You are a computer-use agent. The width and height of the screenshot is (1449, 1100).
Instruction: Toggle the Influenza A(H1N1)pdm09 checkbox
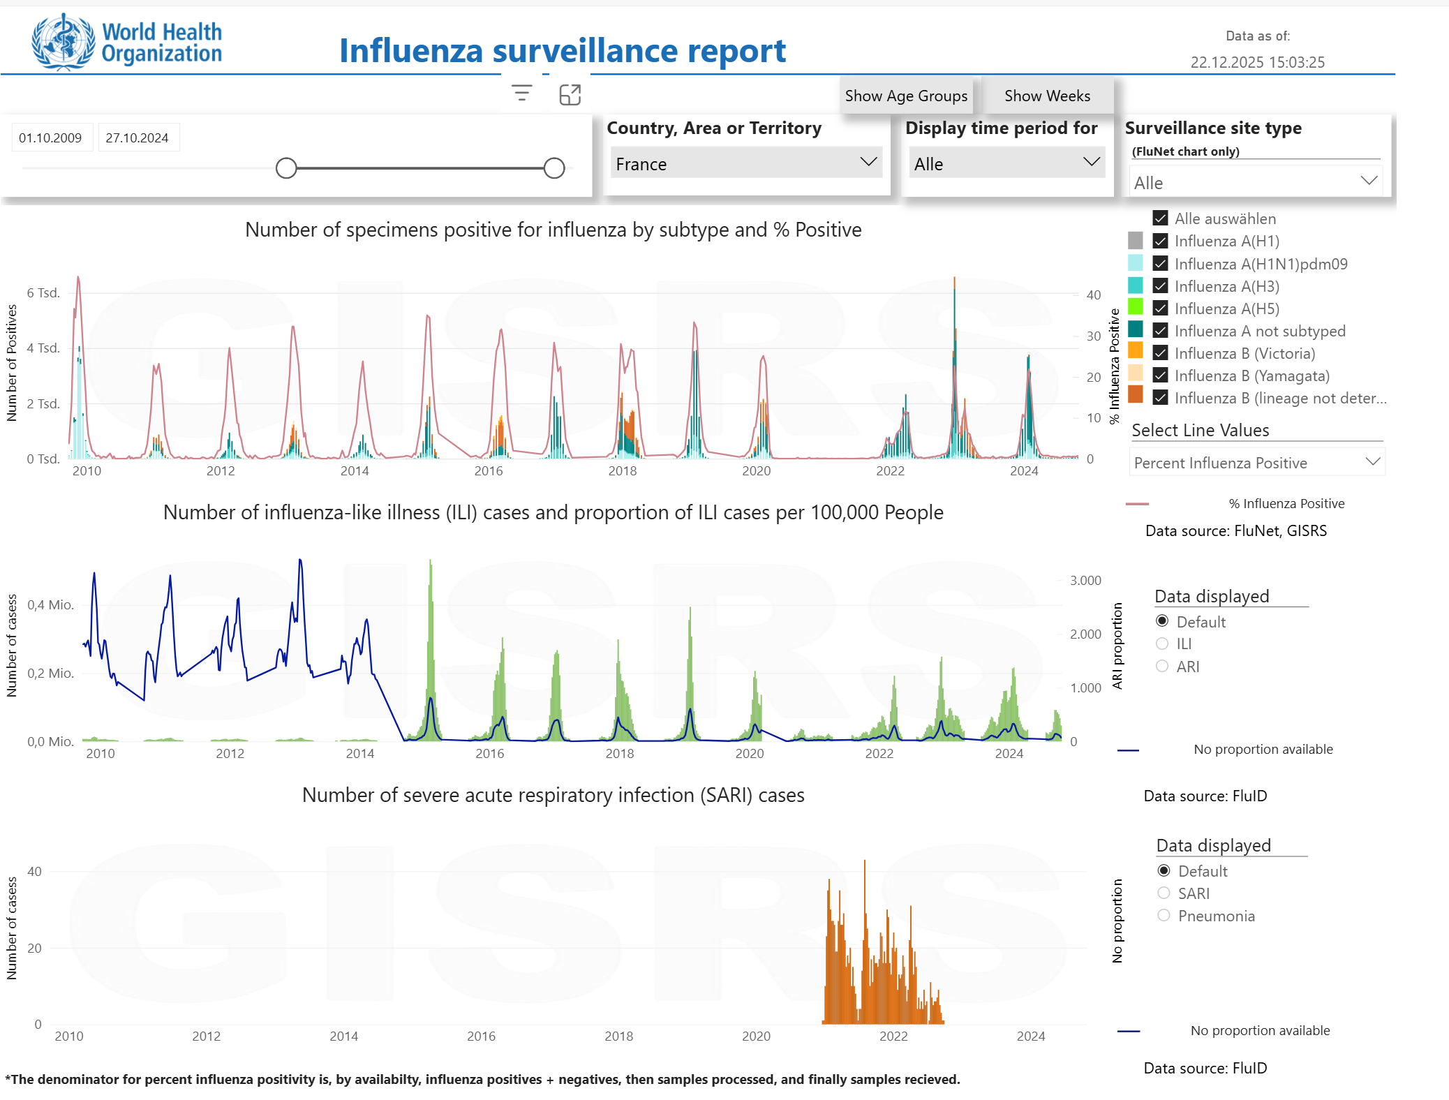coord(1160,263)
